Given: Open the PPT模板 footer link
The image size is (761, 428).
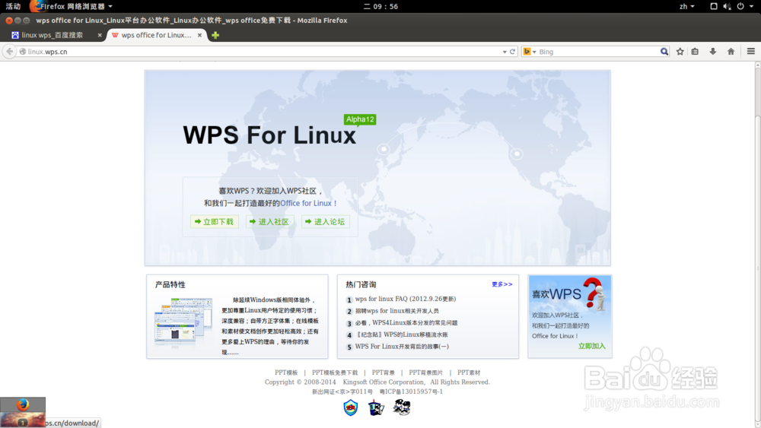Looking at the screenshot, I should coord(286,373).
